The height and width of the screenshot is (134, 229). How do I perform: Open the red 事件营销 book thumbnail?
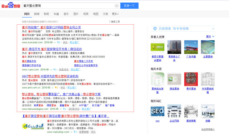click(x=191, y=79)
